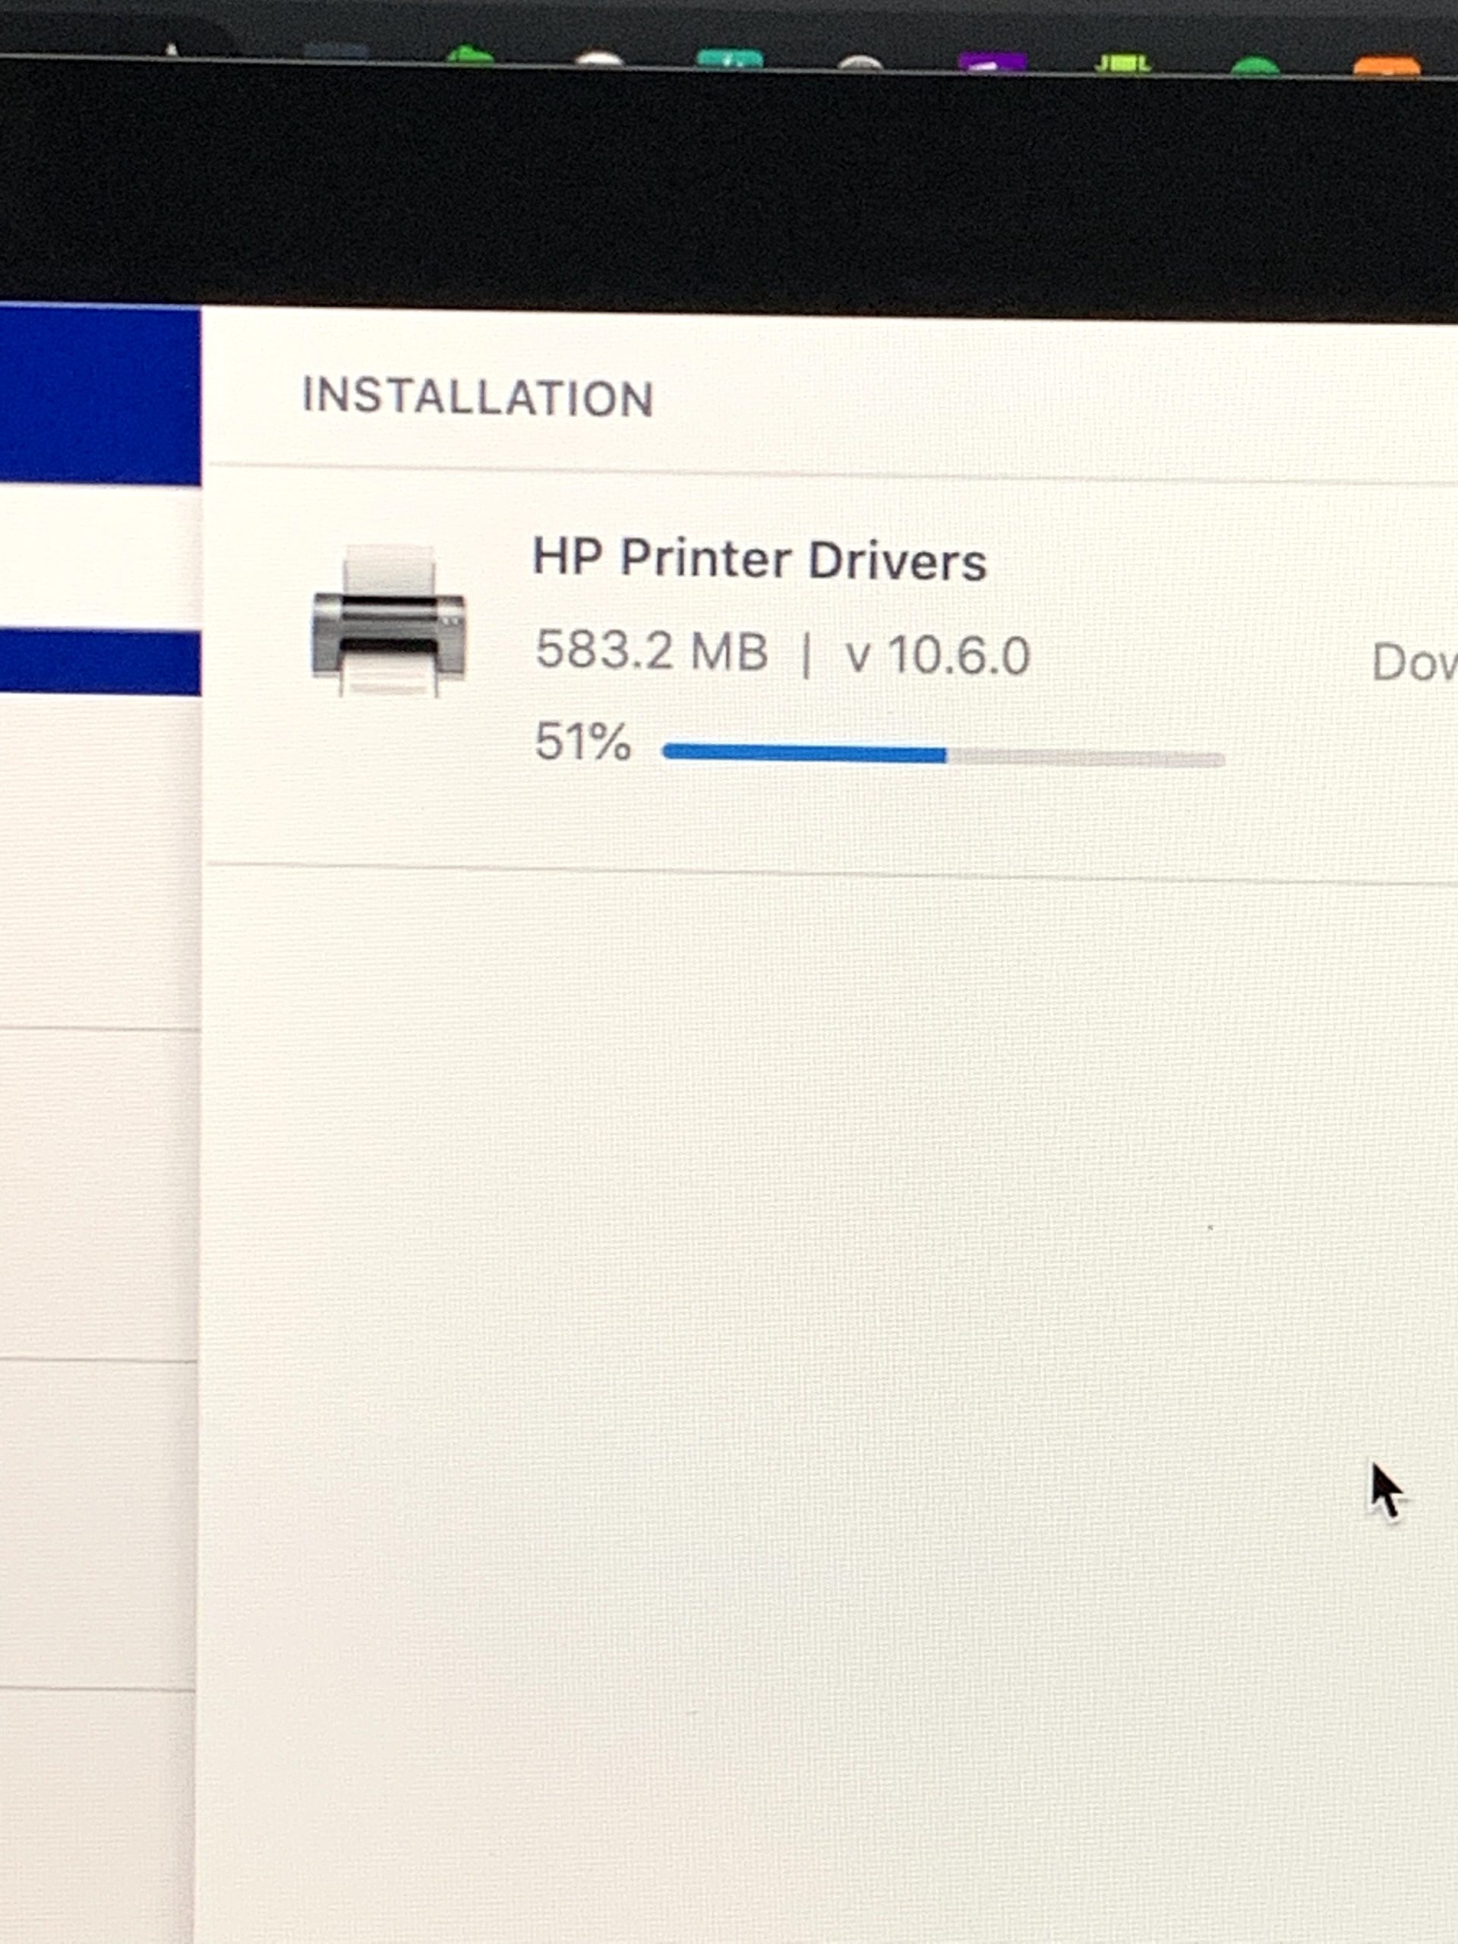
Task: Click the v 10.6.0 version label
Action: [x=937, y=655]
